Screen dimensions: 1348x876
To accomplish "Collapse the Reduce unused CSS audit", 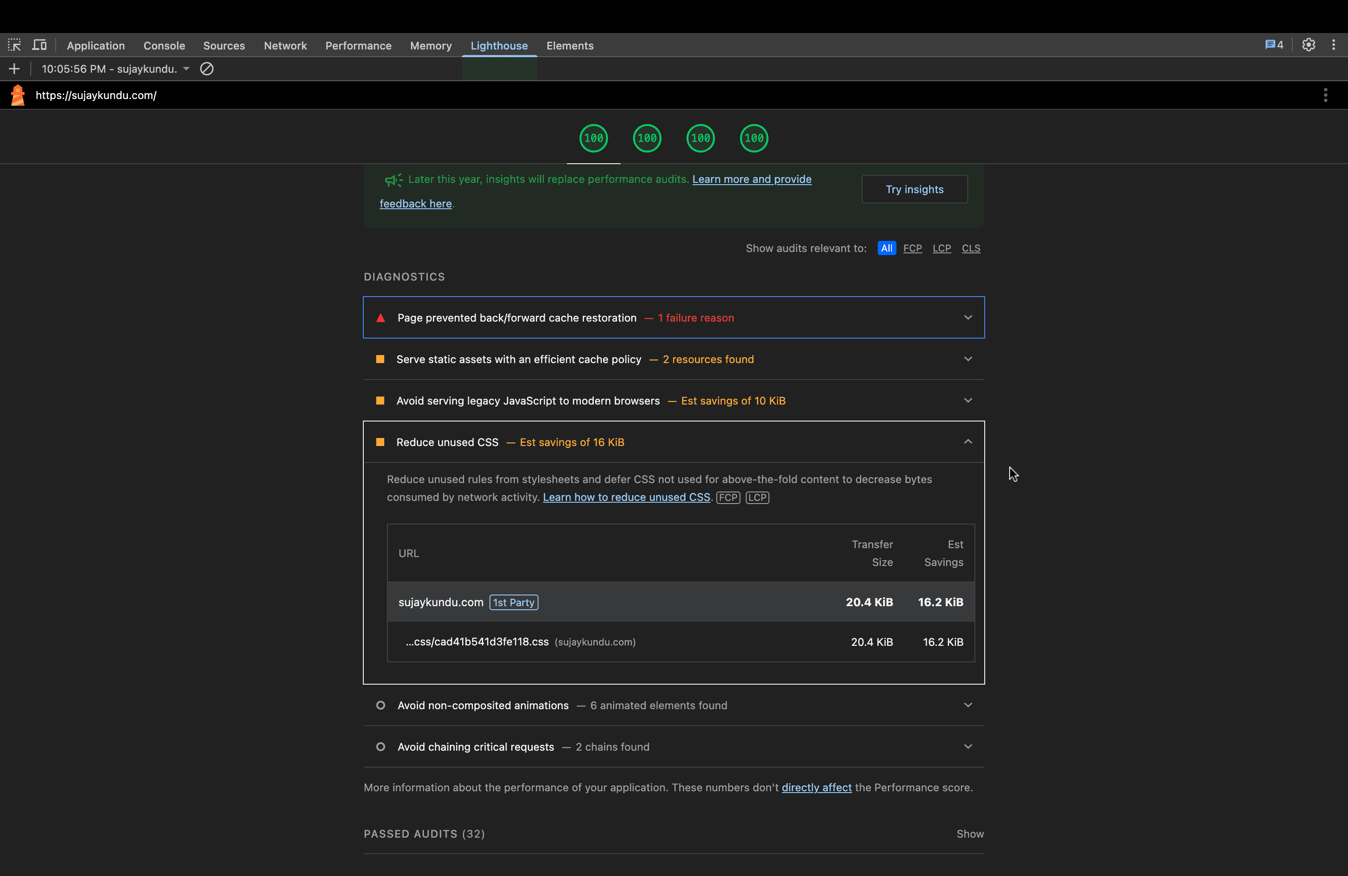I will [968, 442].
